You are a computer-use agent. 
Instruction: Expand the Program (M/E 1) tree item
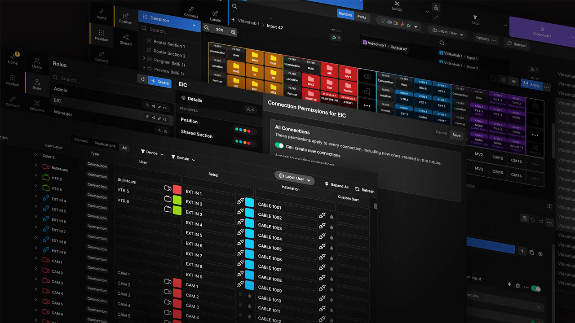coord(145,58)
